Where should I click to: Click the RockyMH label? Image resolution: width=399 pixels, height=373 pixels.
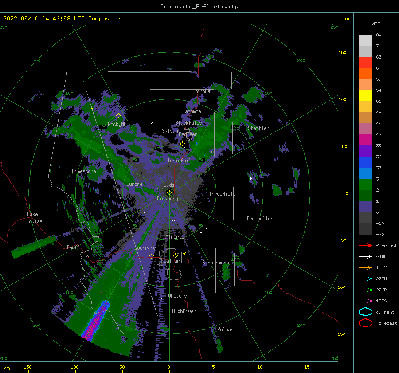[x=117, y=124]
